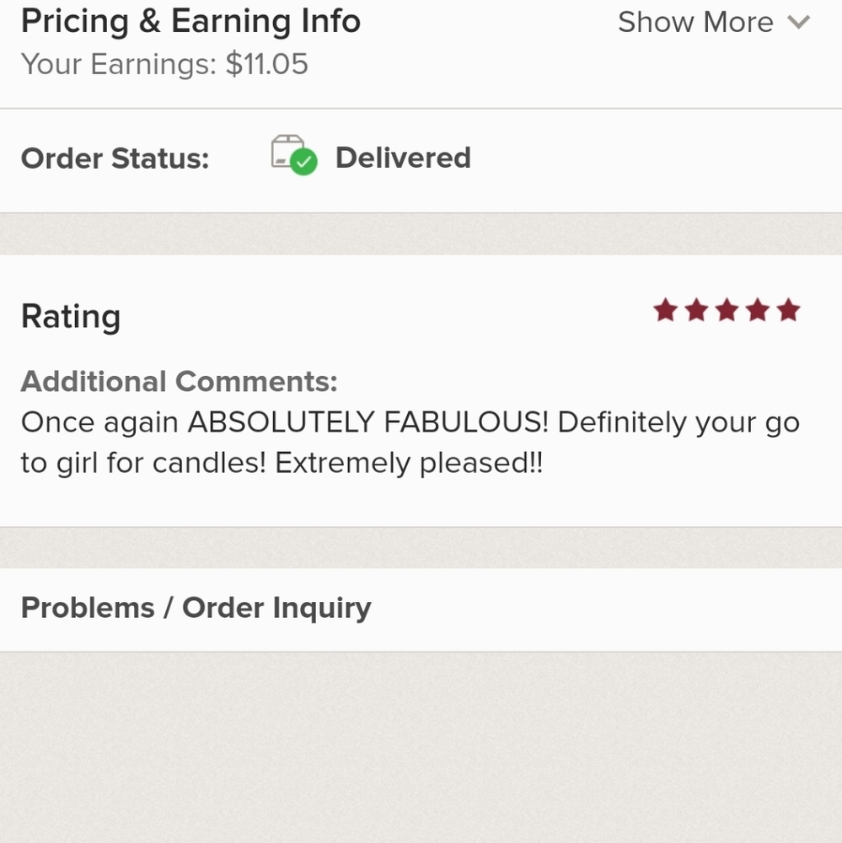Viewport: 842px width, 843px height.
Task: Open the Pricing & Earning Info section
Action: coord(190,21)
